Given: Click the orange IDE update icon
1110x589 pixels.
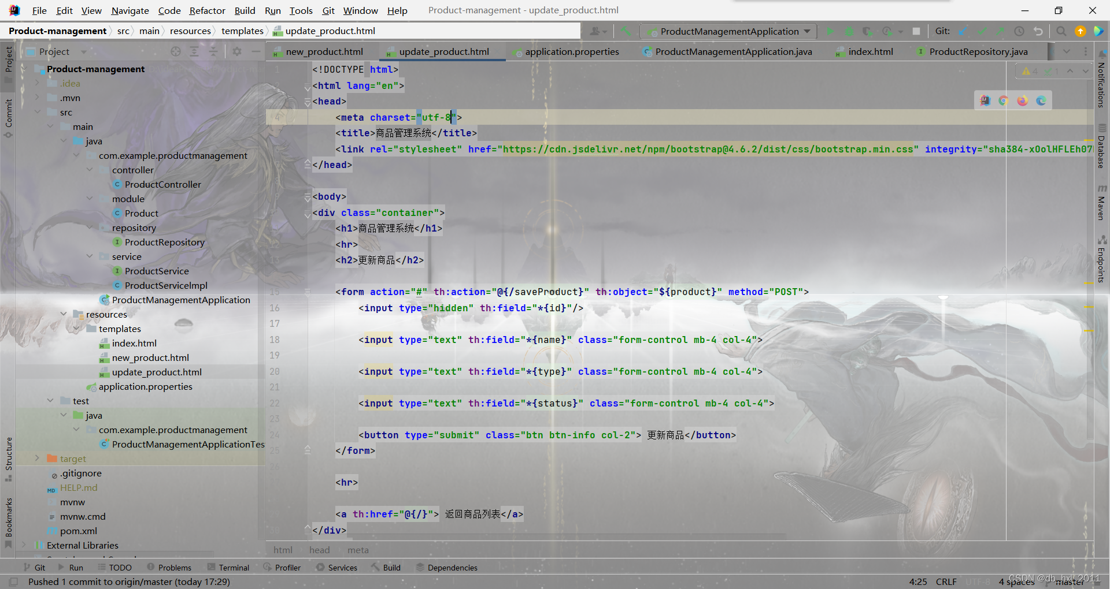Looking at the screenshot, I should (1081, 31).
